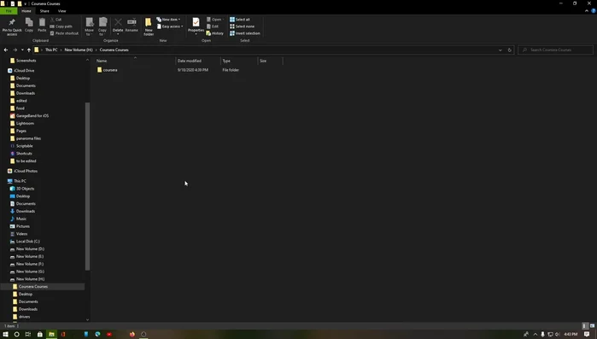The width and height of the screenshot is (597, 339).
Task: Switch to large icons view button
Action: click(x=592, y=326)
